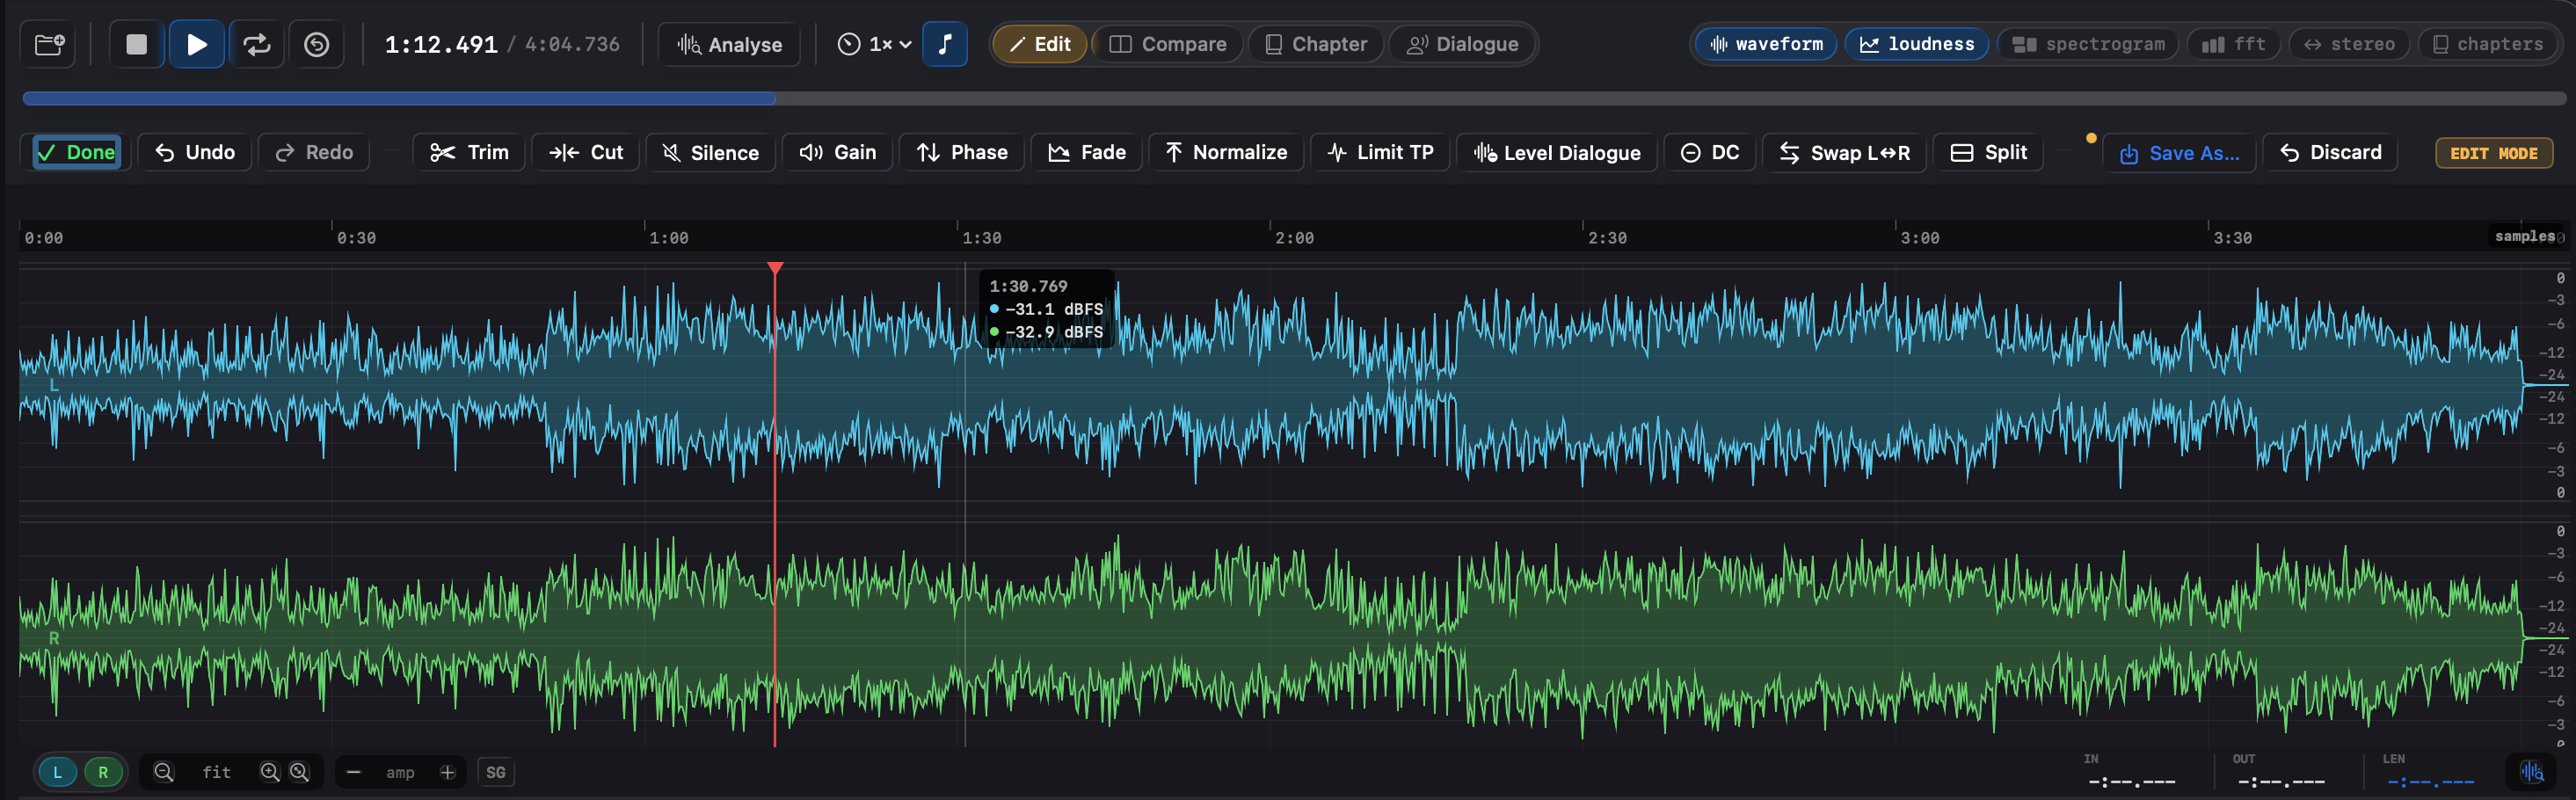Toggle spectrogram view
2576x800 pixels.
pos(2088,44)
